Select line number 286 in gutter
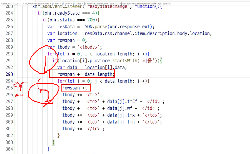250x154 pixels. click(9, 27)
